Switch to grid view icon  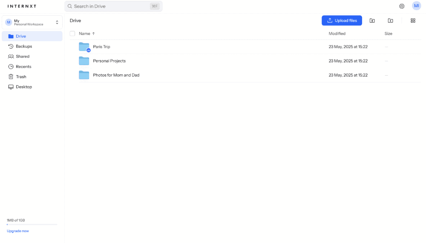(x=413, y=20)
